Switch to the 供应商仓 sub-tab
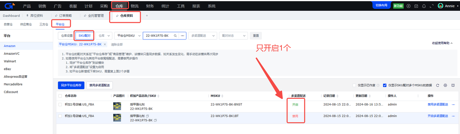Image resolution: width=460 pixels, height=134 pixels. (x=26, y=24)
